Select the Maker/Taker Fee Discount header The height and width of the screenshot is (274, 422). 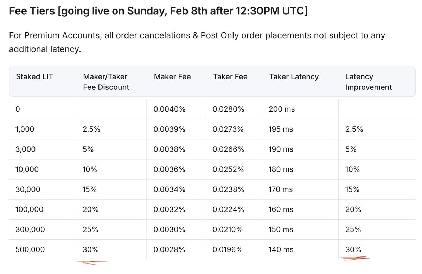pos(105,82)
